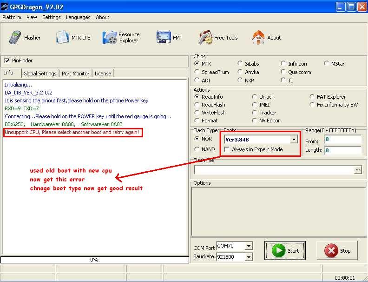Viewport: 368px width, 282px height.
Task: Launch Resource Explorer folder icon
Action: click(109, 37)
